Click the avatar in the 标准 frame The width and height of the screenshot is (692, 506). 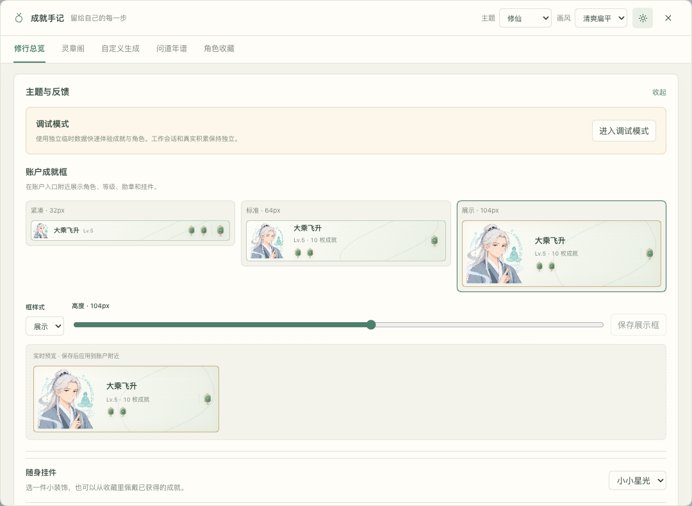click(267, 241)
